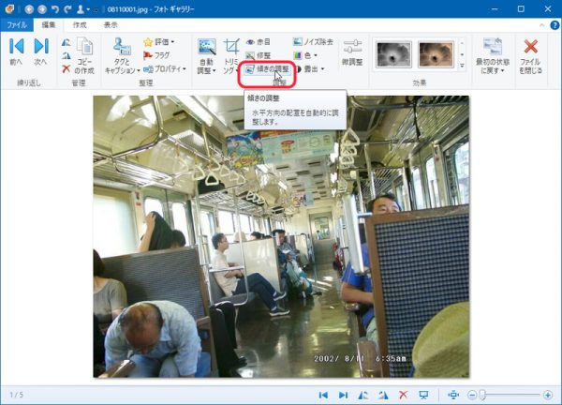This screenshot has width=562, height=405.
Task: Click the 次へ (next photo) icon
Action: (x=40, y=47)
